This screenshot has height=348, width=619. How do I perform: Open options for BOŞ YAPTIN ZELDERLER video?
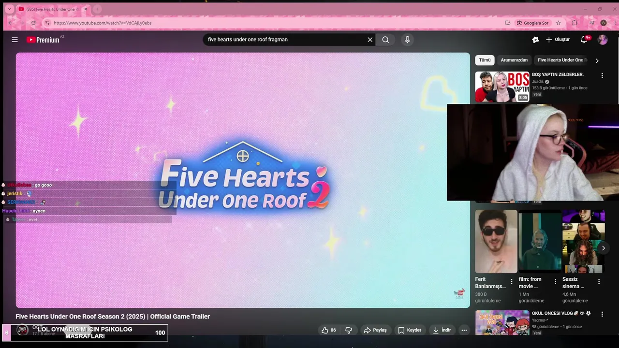(602, 75)
